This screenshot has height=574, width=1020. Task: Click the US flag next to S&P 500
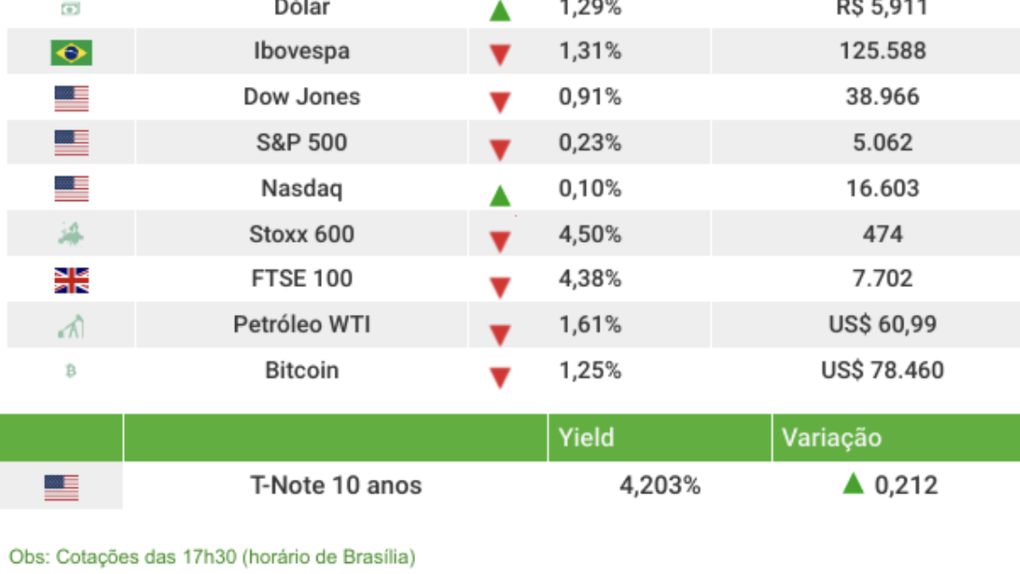coord(71,143)
